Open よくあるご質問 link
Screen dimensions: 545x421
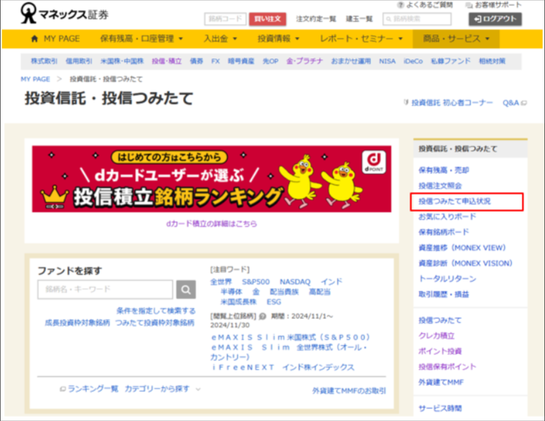click(425, 5)
